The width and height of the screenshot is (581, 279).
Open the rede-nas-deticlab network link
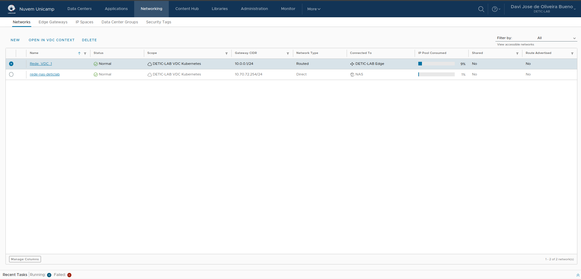pyautogui.click(x=45, y=74)
